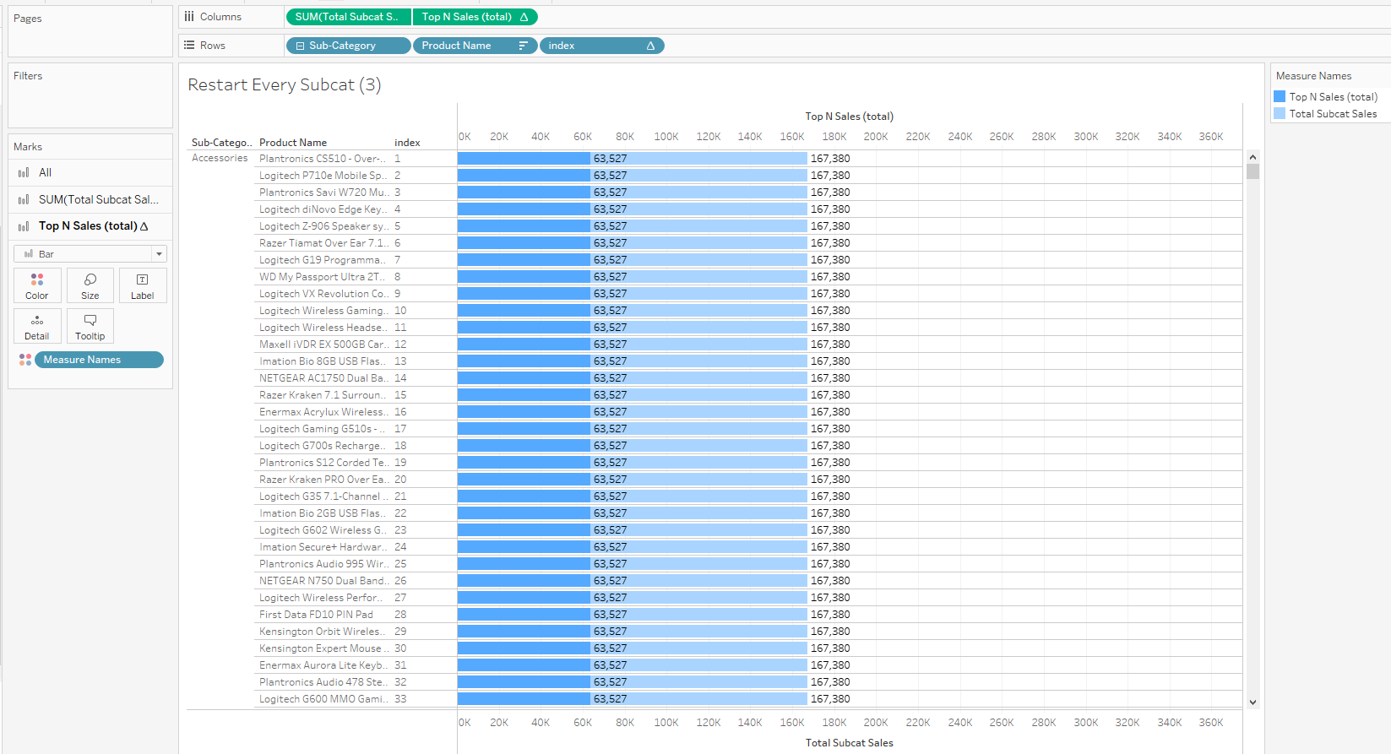
Task: Click the Product Name row pill
Action: [x=475, y=46]
